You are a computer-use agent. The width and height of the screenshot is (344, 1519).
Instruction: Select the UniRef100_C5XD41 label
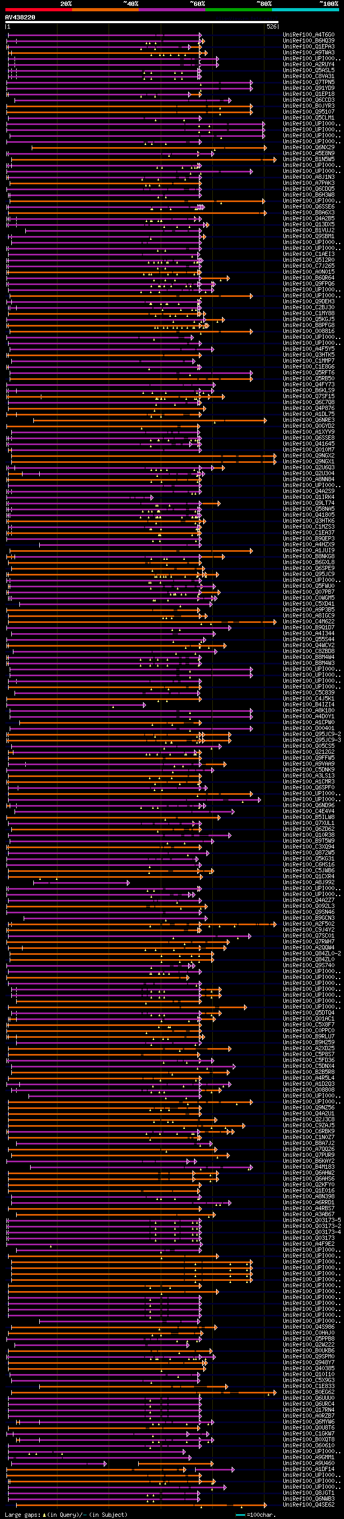coord(309,604)
